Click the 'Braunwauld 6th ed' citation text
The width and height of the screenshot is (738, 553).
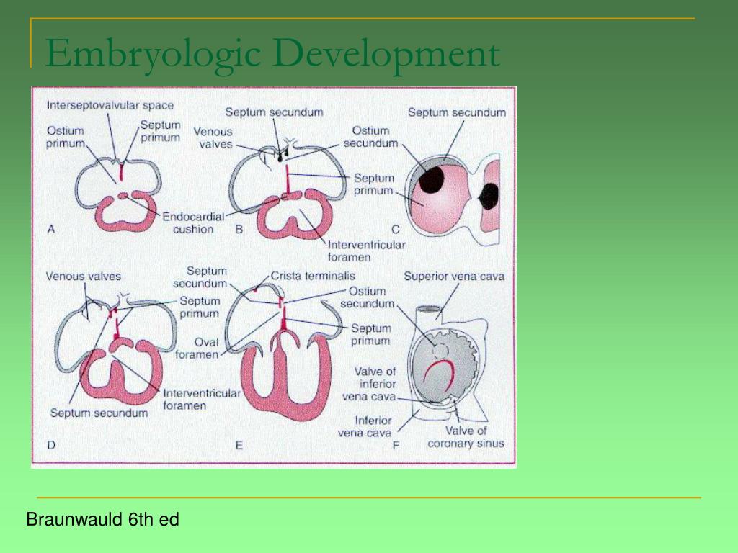point(102,520)
